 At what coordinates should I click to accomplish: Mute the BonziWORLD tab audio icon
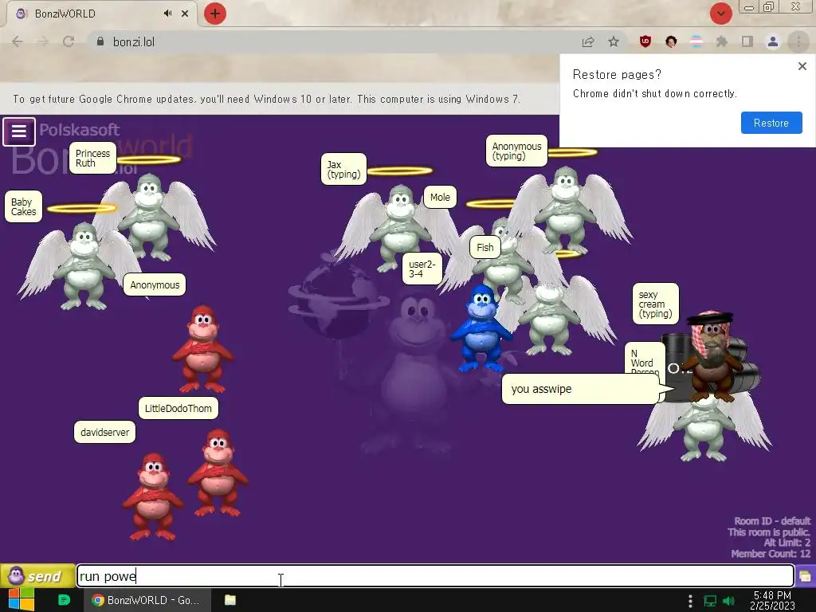point(167,14)
